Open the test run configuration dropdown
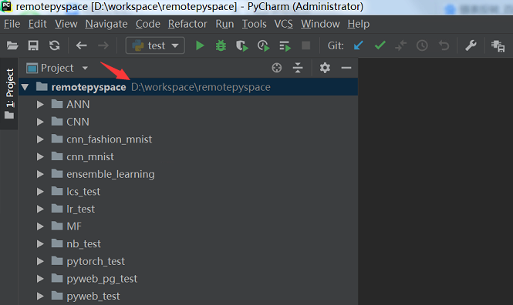 [x=155, y=45]
